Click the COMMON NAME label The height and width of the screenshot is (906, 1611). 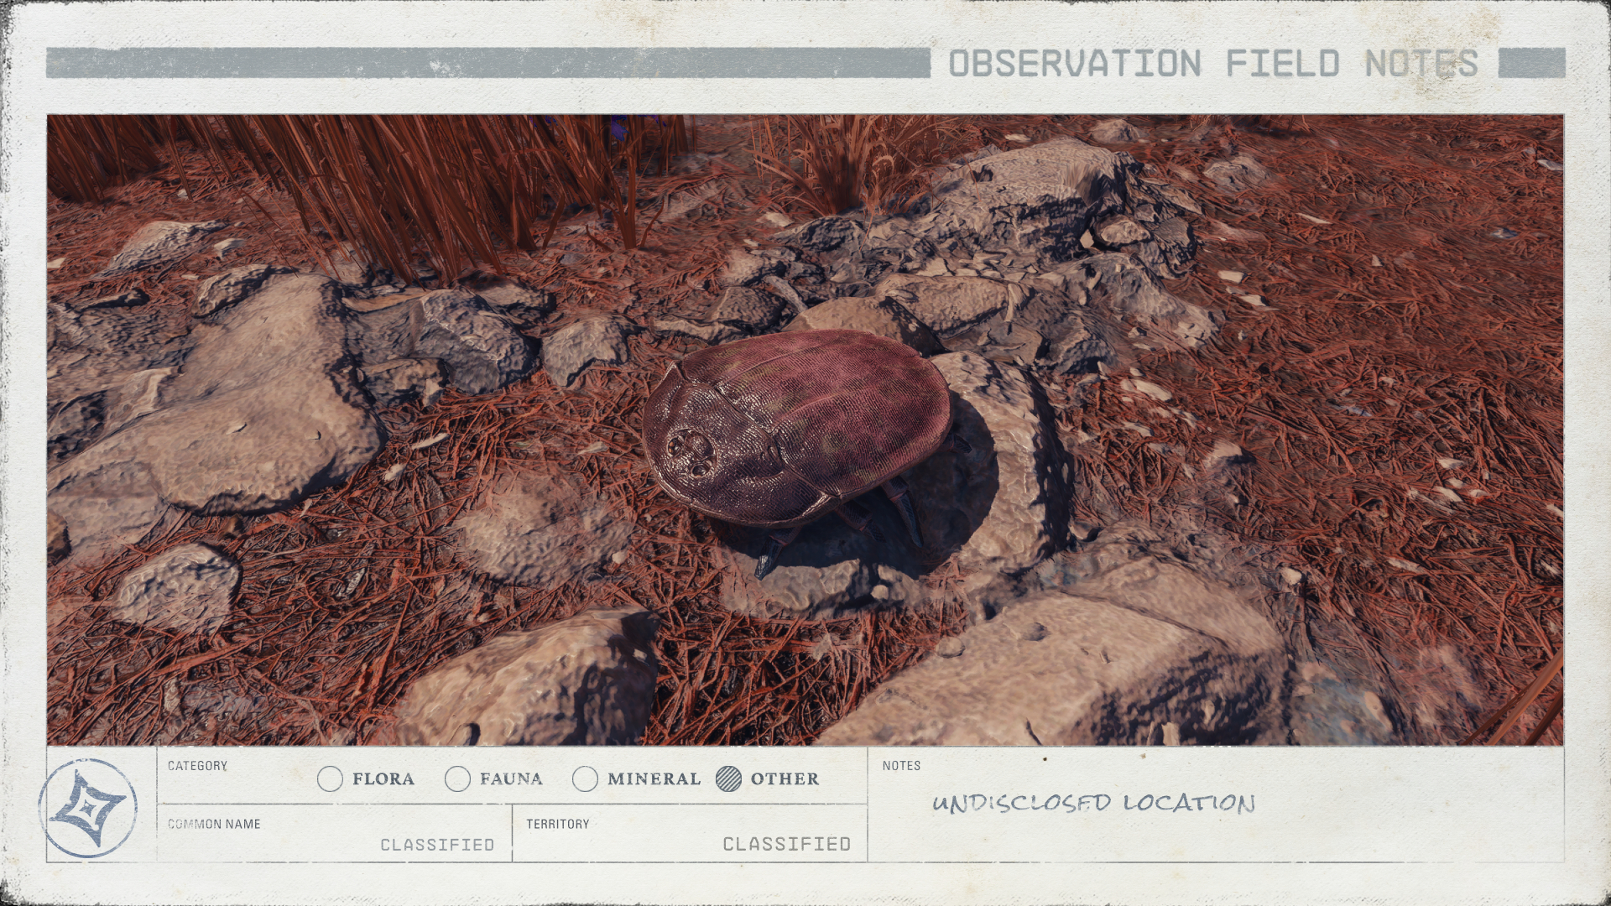(214, 824)
